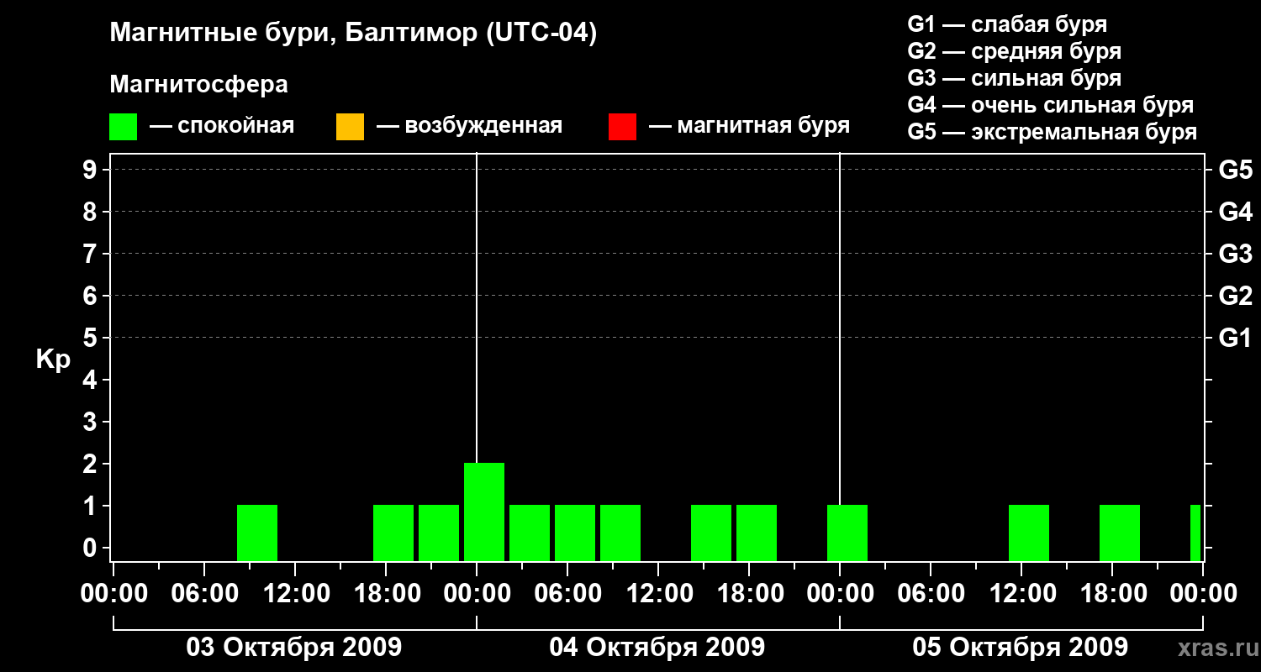
Task: Click "G1 — слабая буря" legend line
Action: click(1007, 24)
